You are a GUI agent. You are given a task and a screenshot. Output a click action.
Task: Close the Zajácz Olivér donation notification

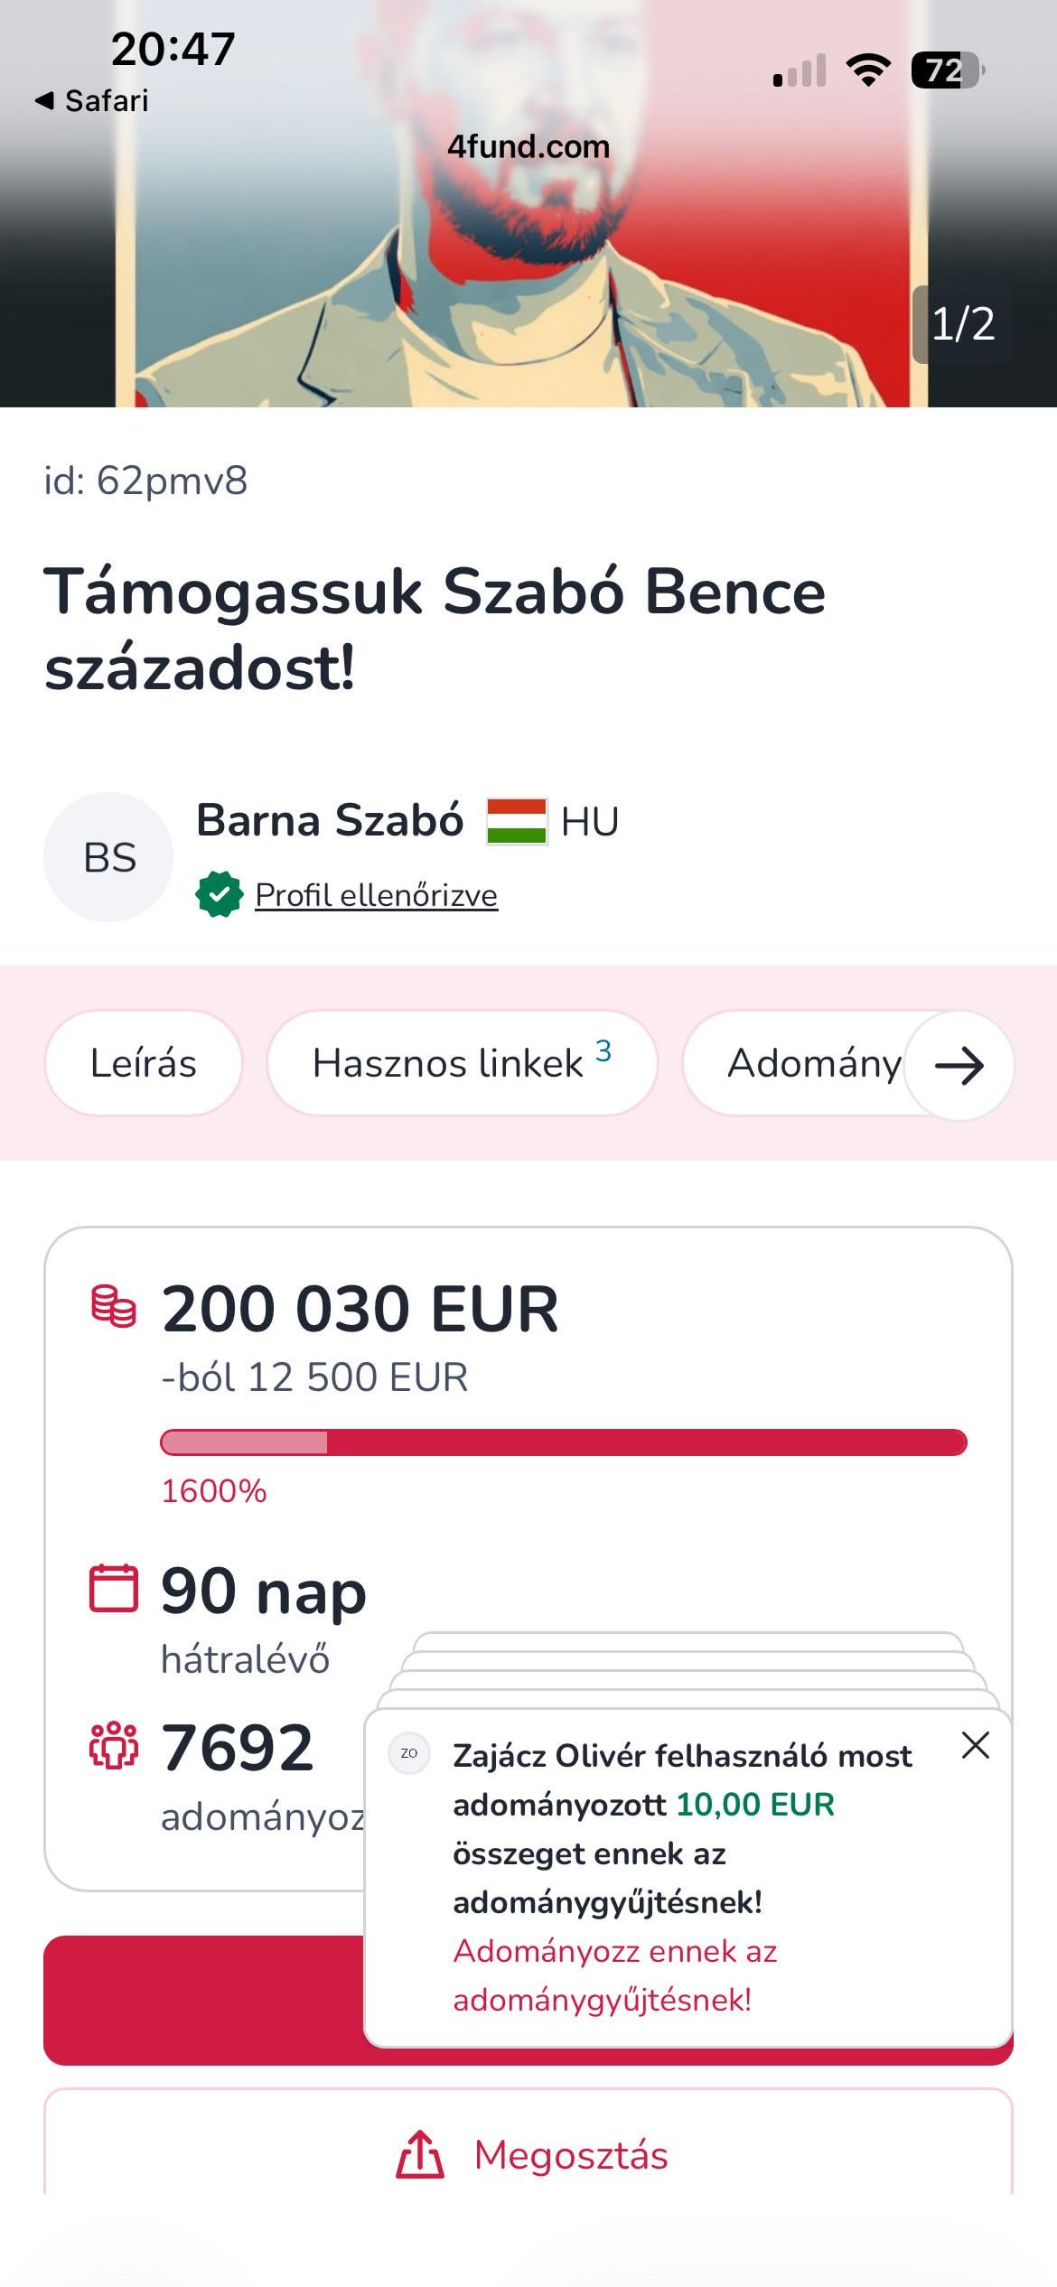pos(976,1745)
